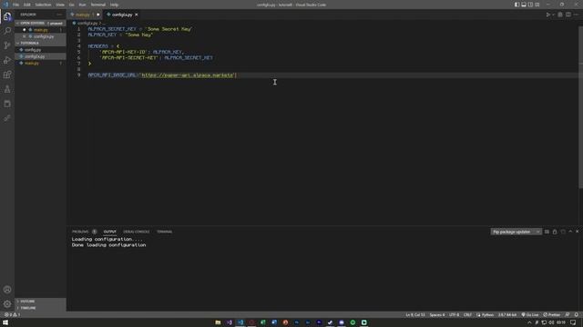Open the Pip package updater output dropdown
Viewport: 583px width, 327px height.
tap(516, 232)
